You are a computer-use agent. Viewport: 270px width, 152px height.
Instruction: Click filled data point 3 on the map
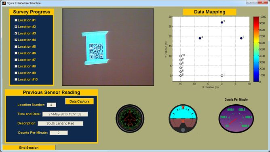point(222,22)
